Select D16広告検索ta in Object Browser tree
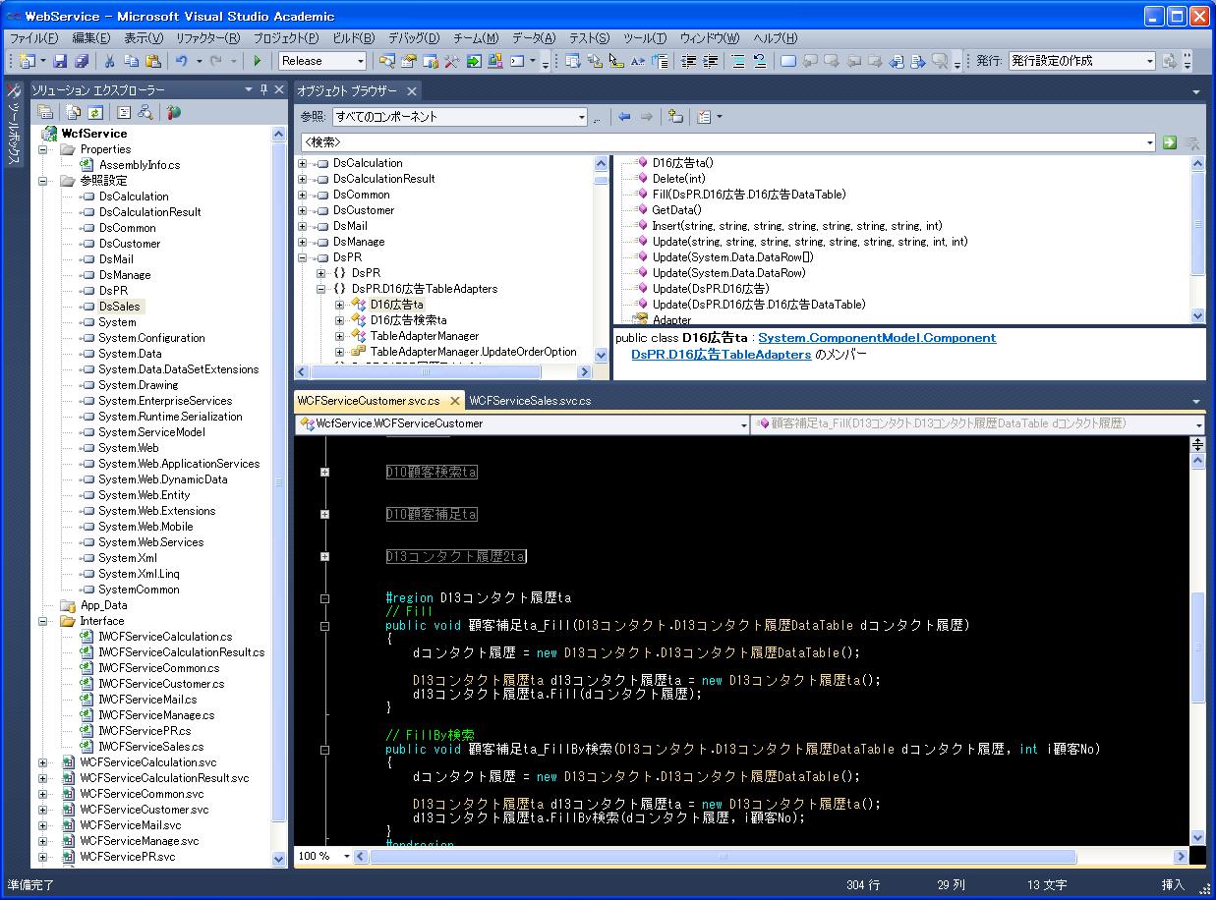The height and width of the screenshot is (900, 1216). click(x=408, y=320)
